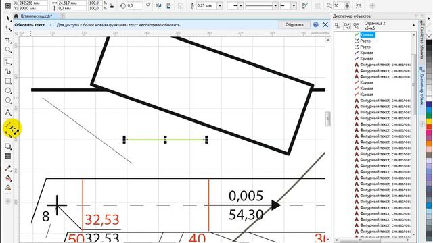Image resolution: width=433 pixels, height=243 pixels.
Task: Select the Freehand curve tool
Action: (x=8, y=62)
